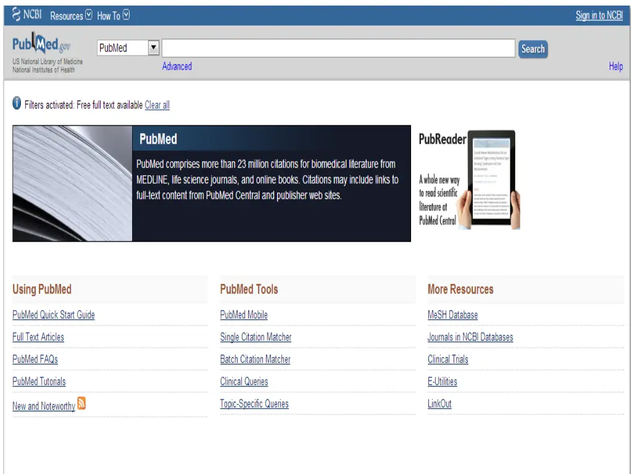Viewport: 632px width, 474px height.
Task: Open Clinical Queries tool
Action: [244, 381]
